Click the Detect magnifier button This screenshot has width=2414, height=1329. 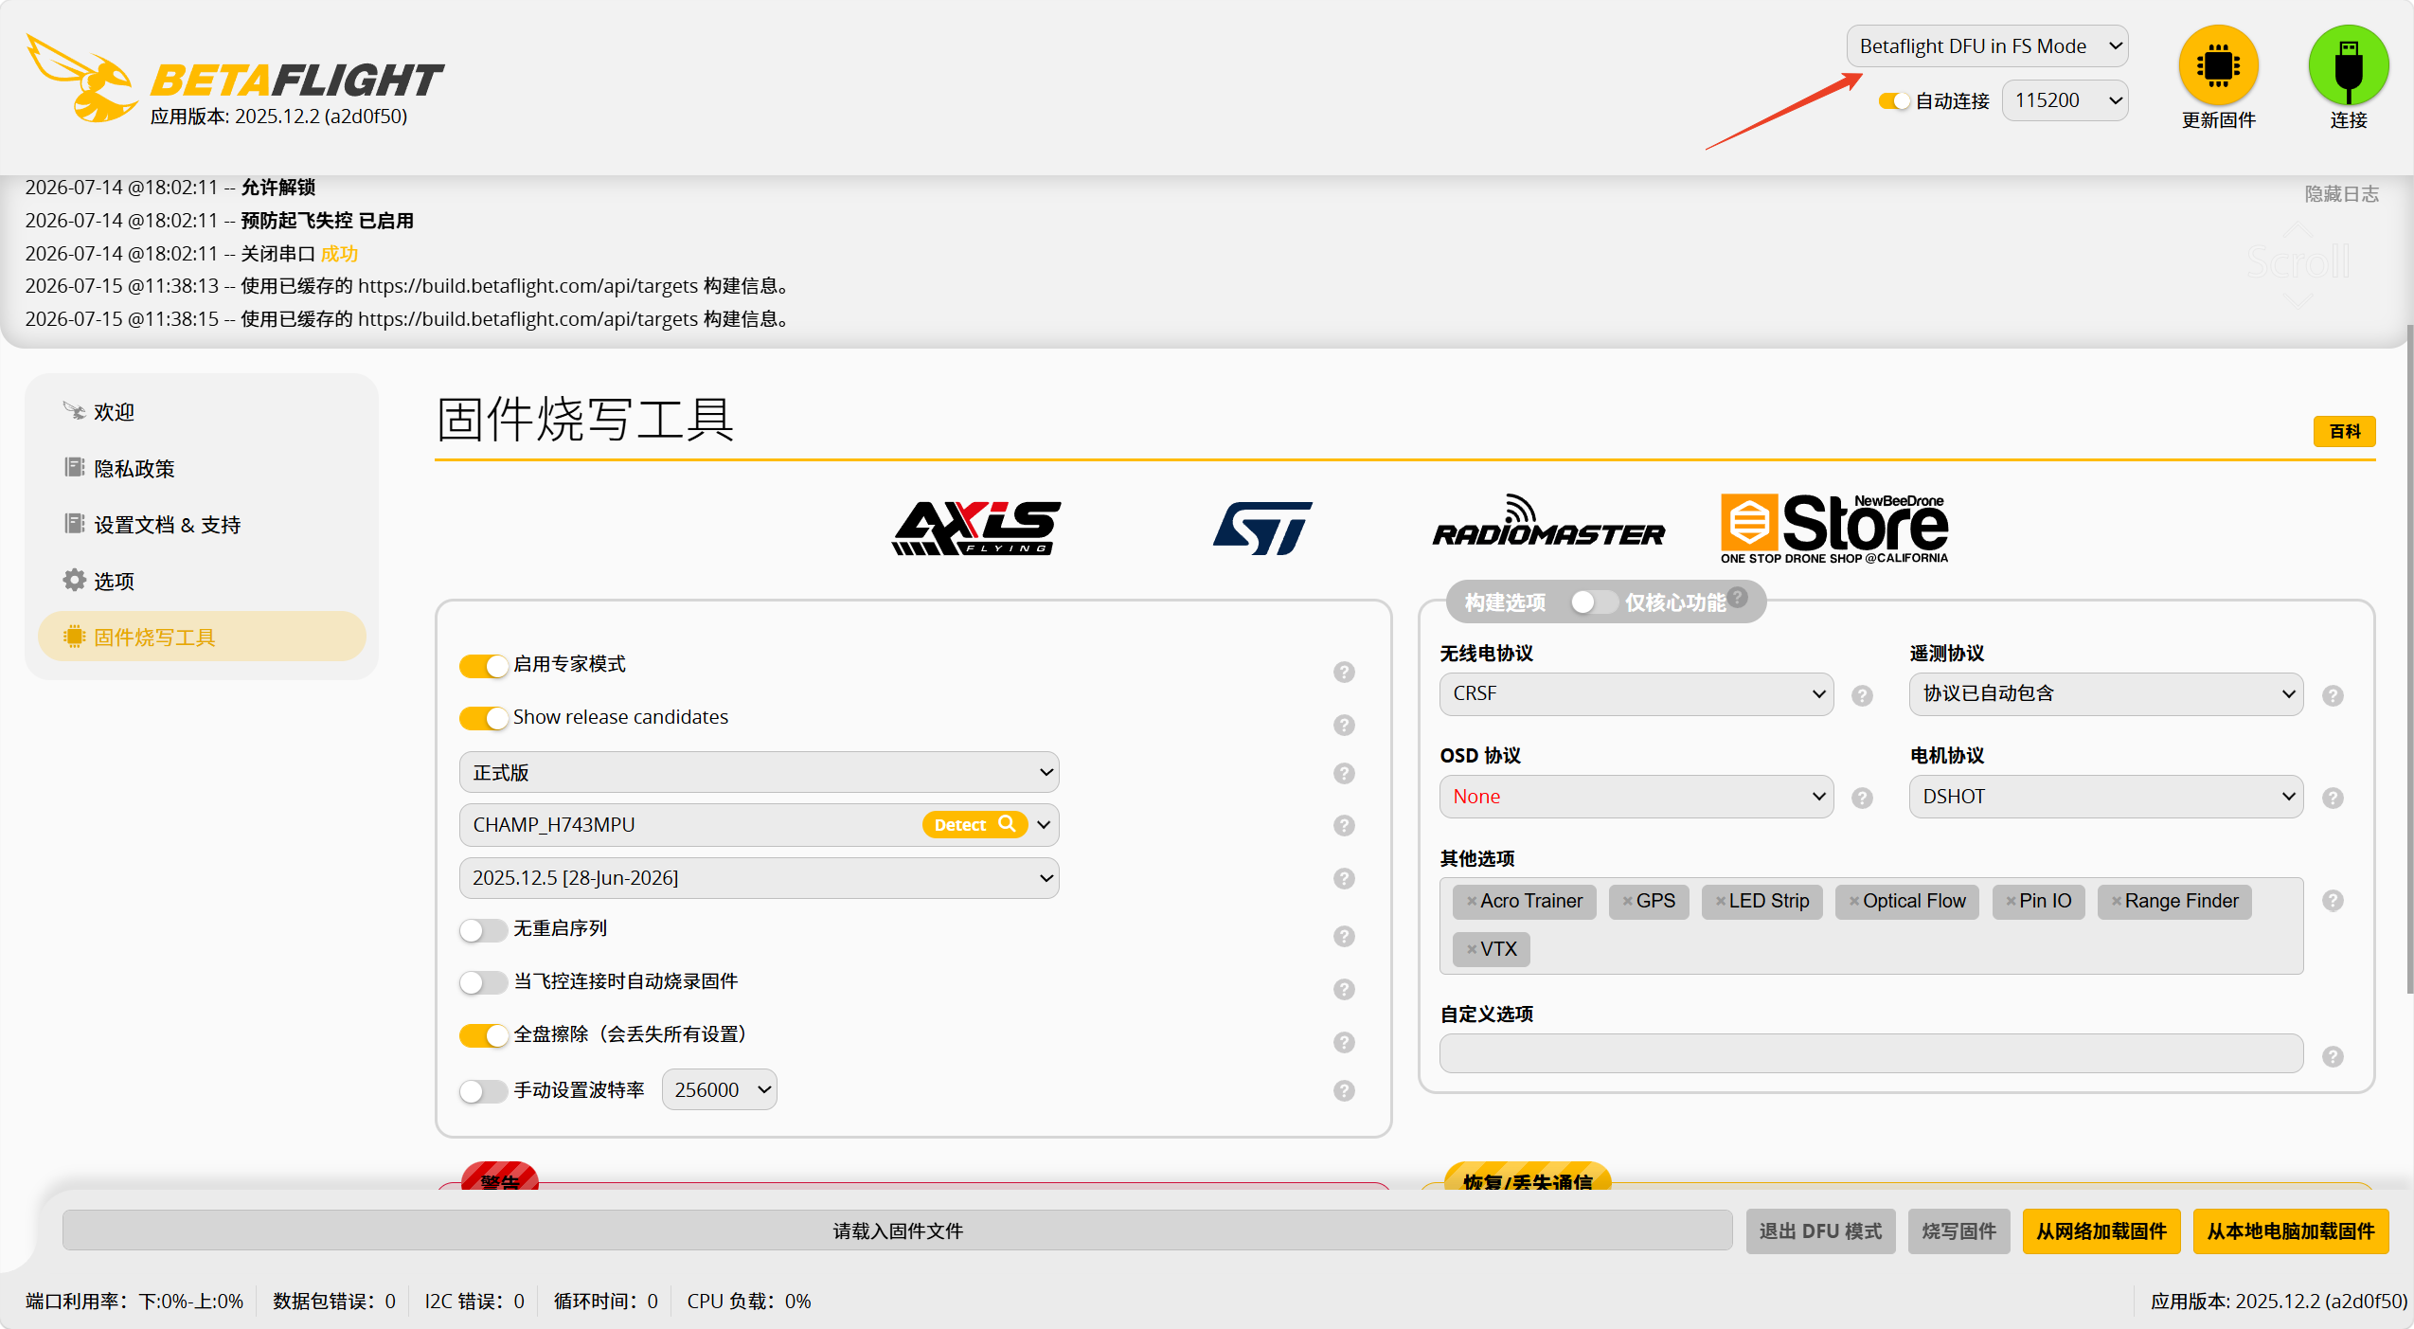[x=975, y=824]
